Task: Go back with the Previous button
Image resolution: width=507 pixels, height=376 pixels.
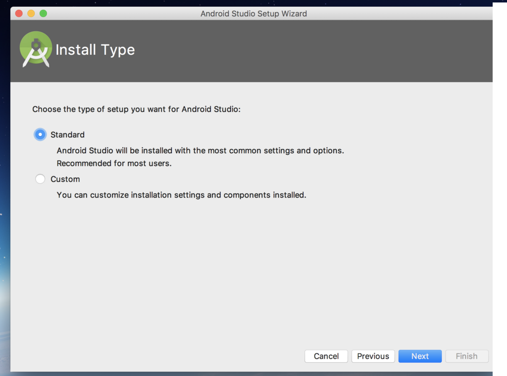Action: click(x=373, y=356)
